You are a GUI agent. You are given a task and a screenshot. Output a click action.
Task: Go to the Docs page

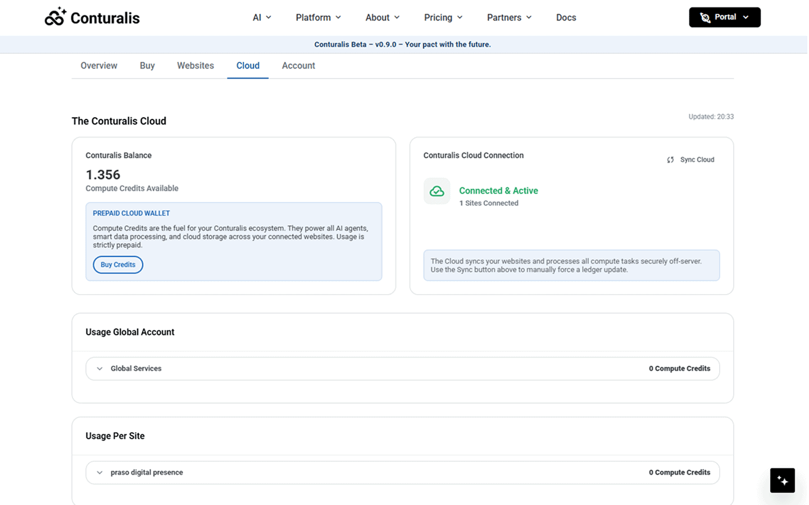click(566, 17)
